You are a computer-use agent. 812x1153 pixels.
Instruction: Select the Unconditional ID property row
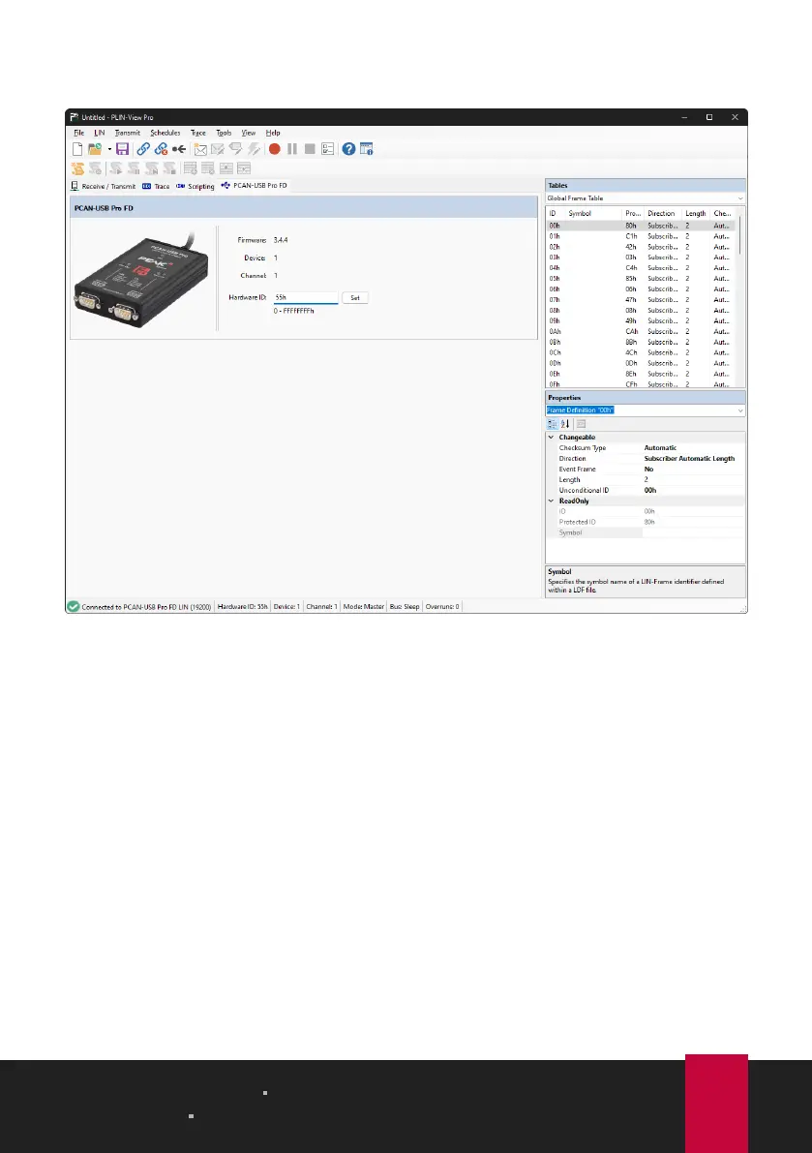646,491
